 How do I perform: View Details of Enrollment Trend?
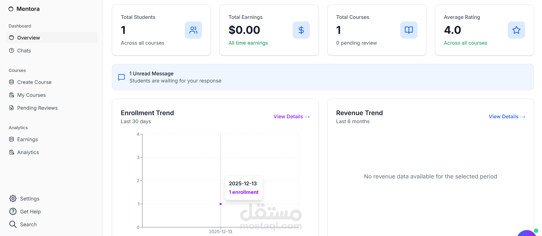click(292, 117)
